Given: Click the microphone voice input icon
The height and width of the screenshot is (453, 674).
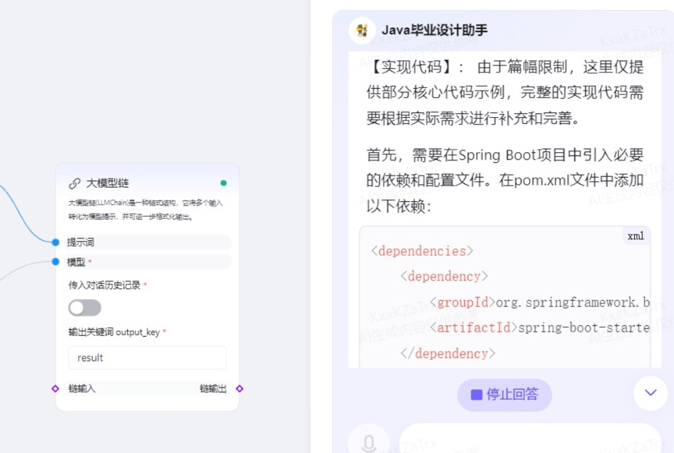Looking at the screenshot, I should [x=369, y=442].
